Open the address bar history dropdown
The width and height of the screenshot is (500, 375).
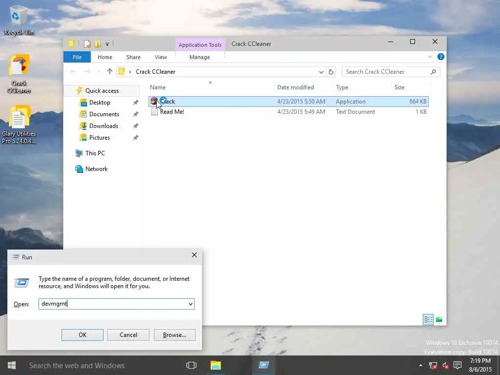[x=321, y=72]
